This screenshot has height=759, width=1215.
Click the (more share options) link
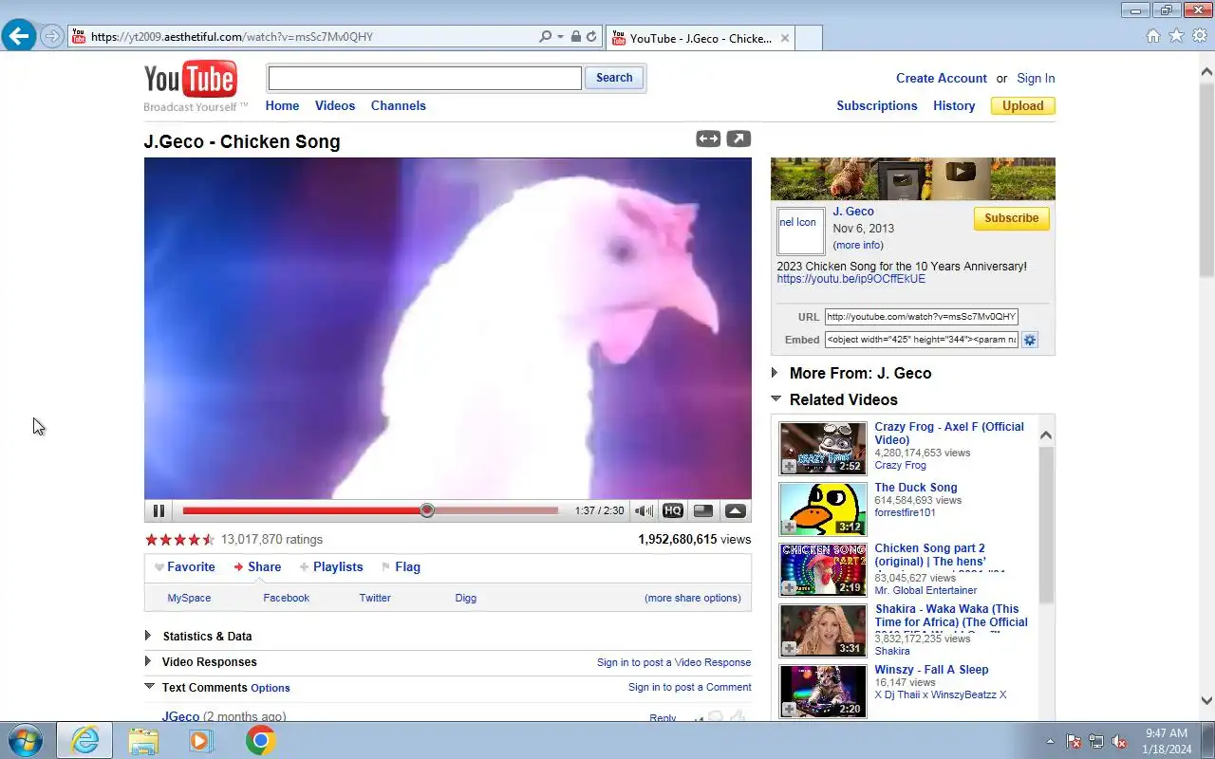[693, 598]
